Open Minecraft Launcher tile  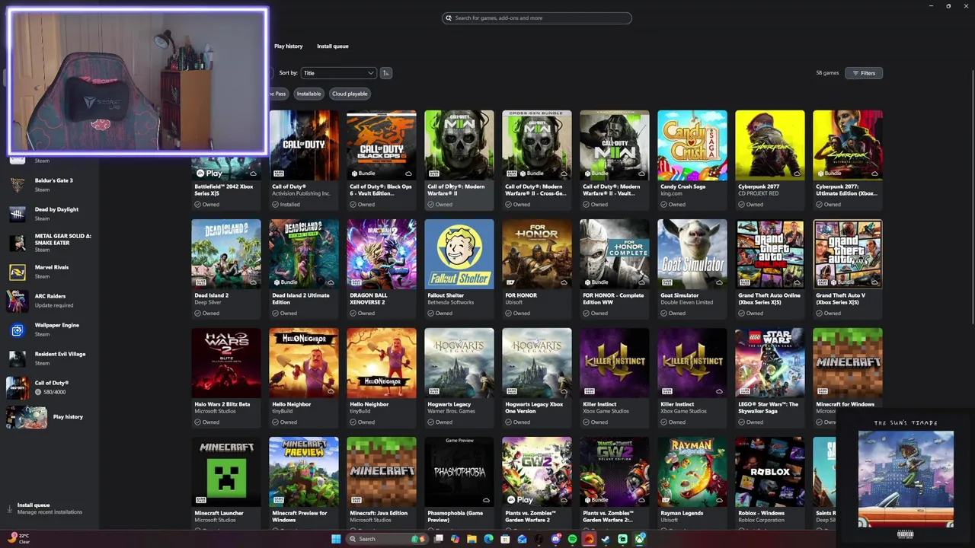point(225,483)
